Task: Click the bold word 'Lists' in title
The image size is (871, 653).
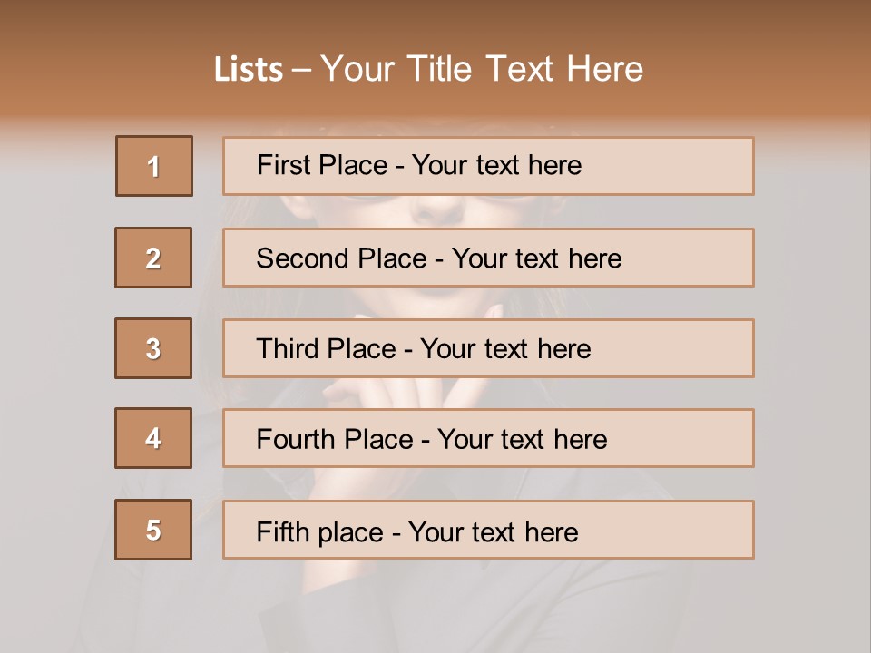Action: pos(249,70)
